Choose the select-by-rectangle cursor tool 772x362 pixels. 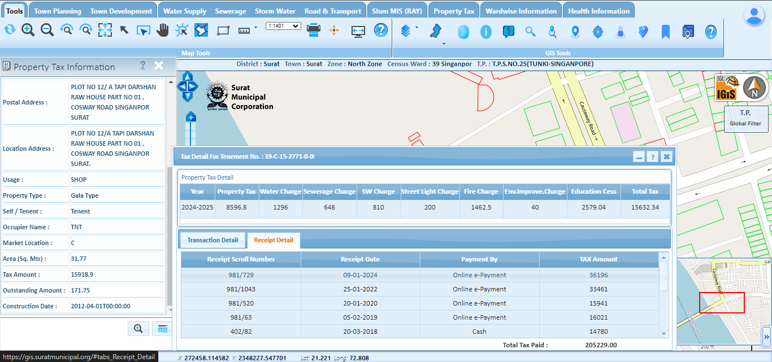point(144,30)
